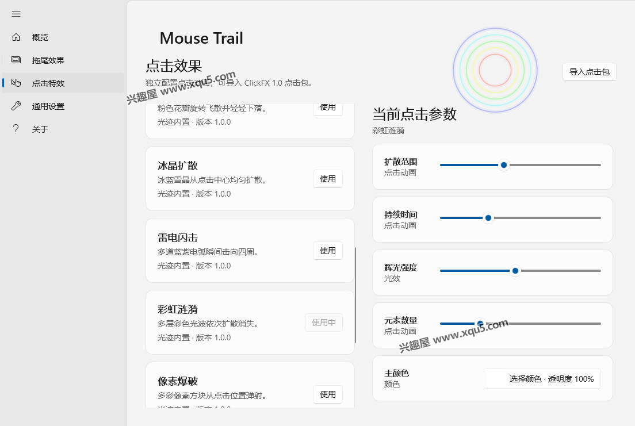This screenshot has width=635, height=426.
Task: Click description 冰蓝雪晶从点击中心均匀扩散。
Action: coord(212,180)
